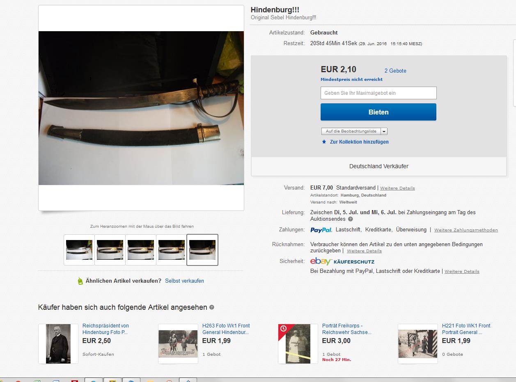Image resolution: width=516 pixels, height=382 pixels.
Task: Open Weitere Zahlungsmethoden link
Action: tap(466, 230)
